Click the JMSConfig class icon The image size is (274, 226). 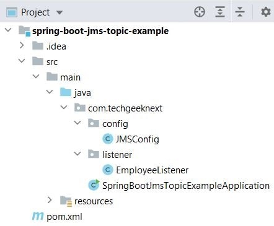108,139
